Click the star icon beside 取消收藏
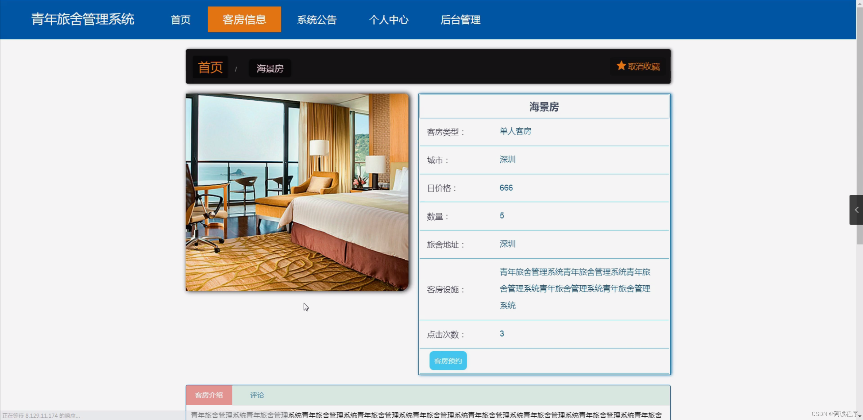Image resolution: width=863 pixels, height=420 pixels. pos(621,66)
